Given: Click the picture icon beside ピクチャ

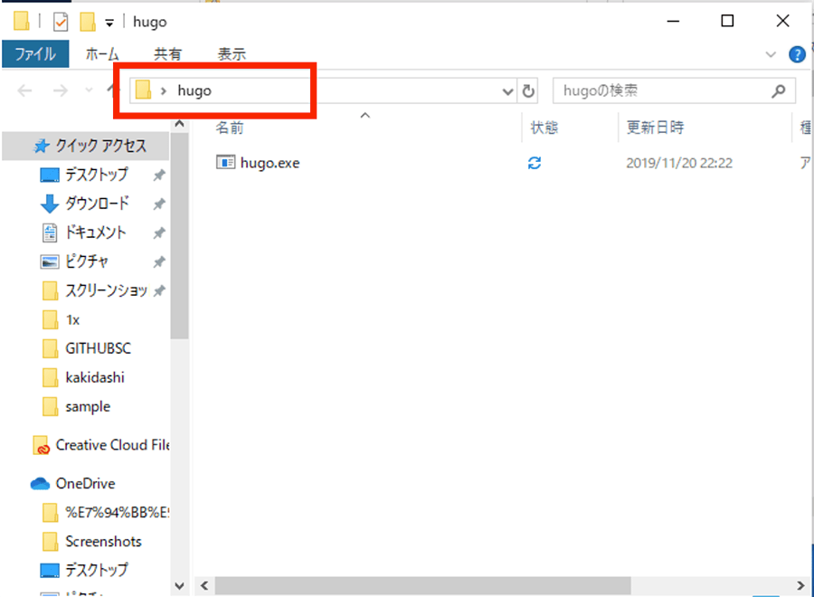Looking at the screenshot, I should (x=50, y=261).
